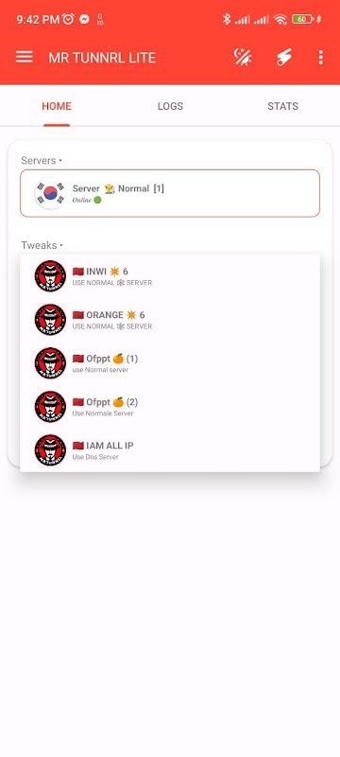Open the three-dot overflow menu
340x757 pixels.
(x=321, y=58)
